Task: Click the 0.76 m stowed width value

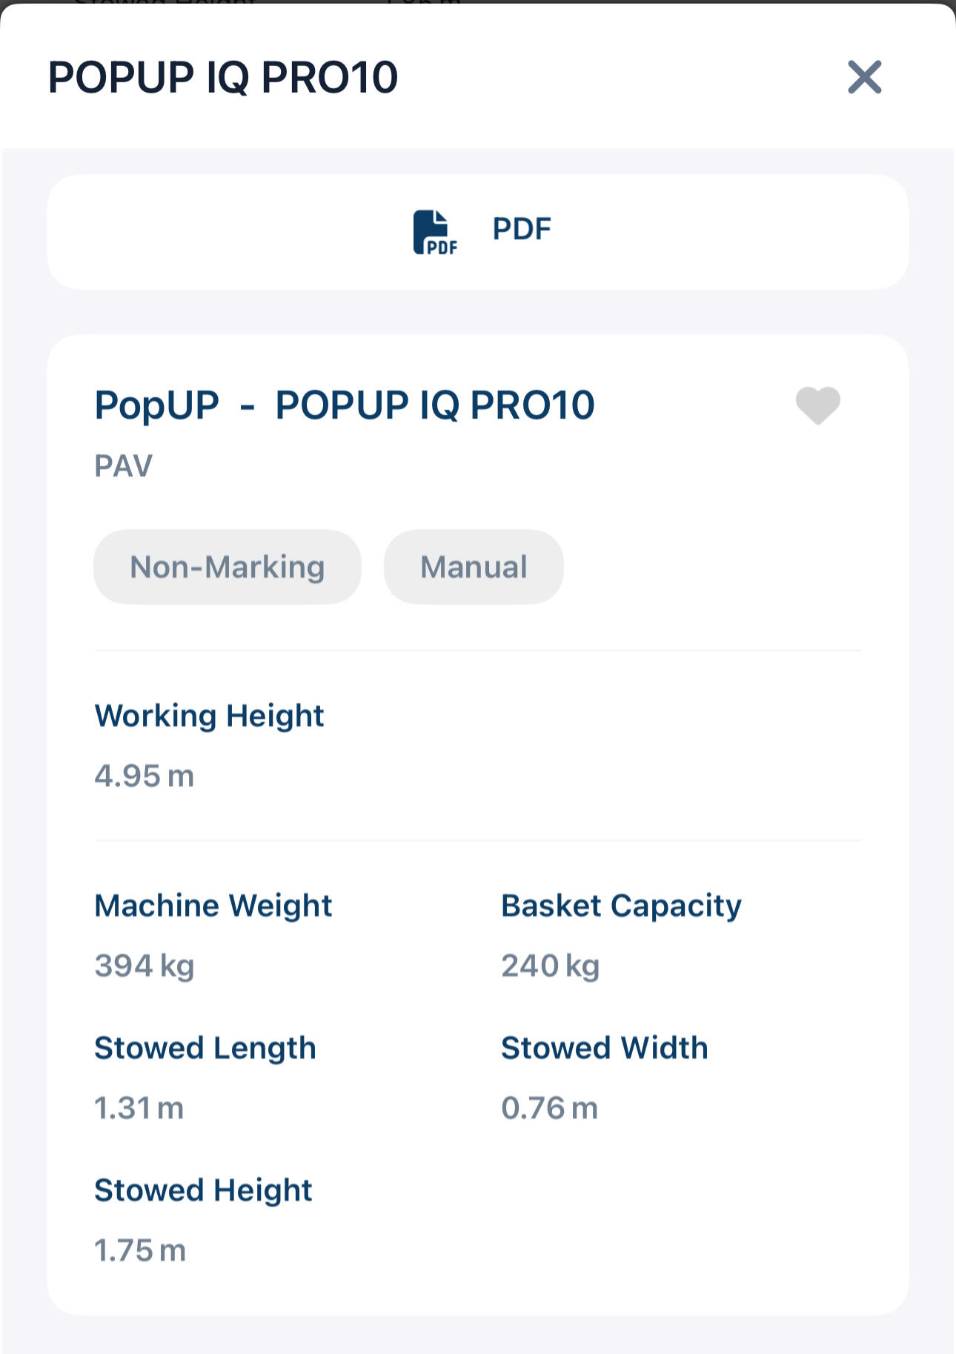Action: tap(549, 1108)
